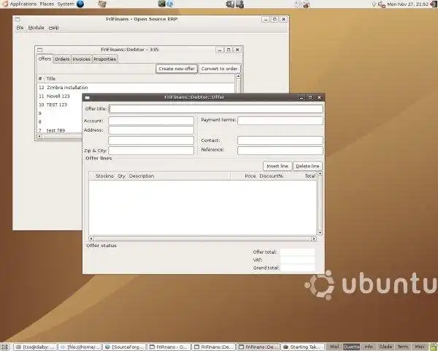Viewport: 438px width, 351px height.
Task: Click the Account input field
Action: (x=151, y=121)
